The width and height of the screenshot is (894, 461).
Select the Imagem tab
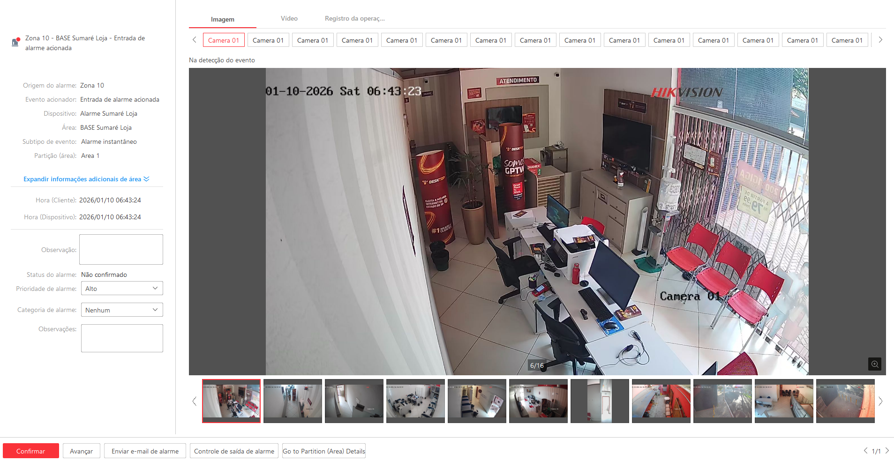pyautogui.click(x=223, y=19)
